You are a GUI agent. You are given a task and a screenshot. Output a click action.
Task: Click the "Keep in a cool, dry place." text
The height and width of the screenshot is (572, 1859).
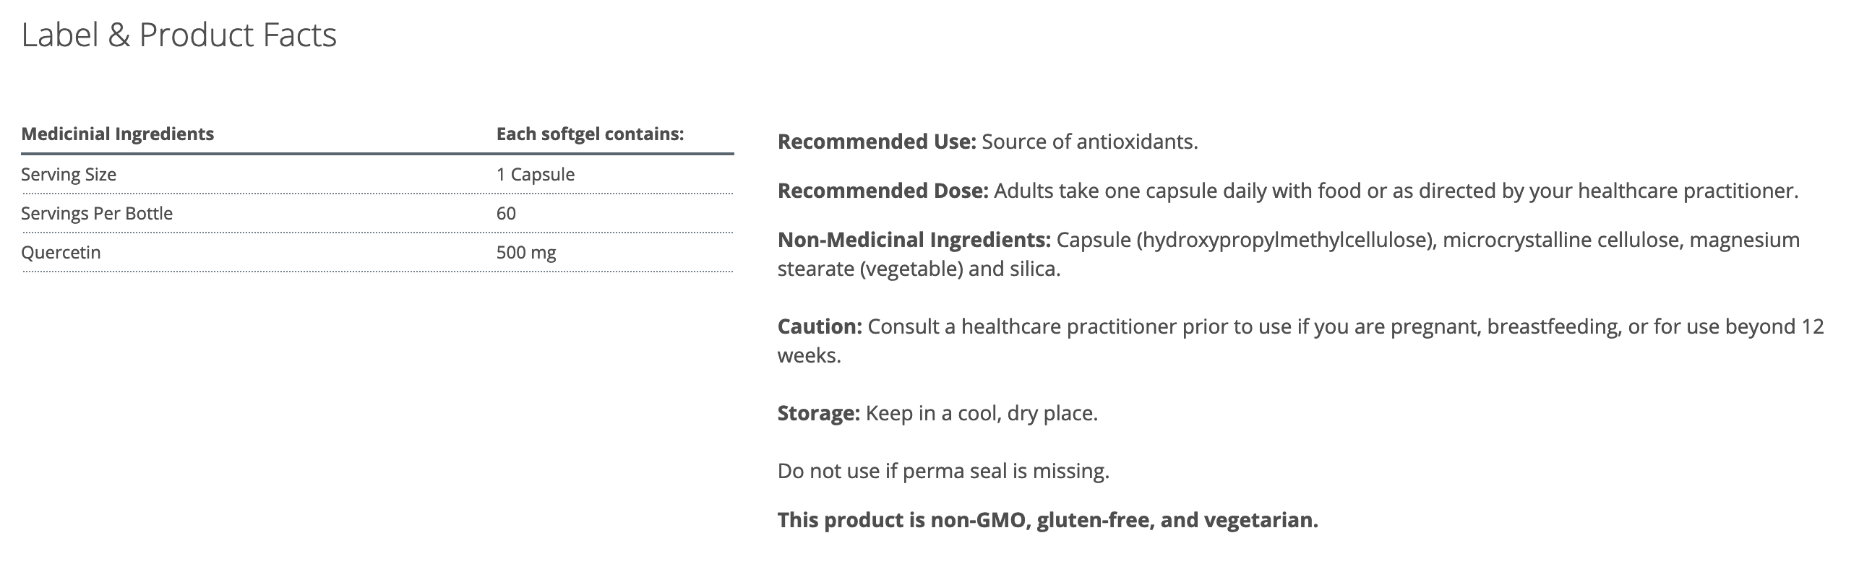coord(982,413)
